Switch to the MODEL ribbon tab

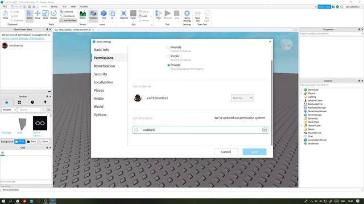[55, 6]
